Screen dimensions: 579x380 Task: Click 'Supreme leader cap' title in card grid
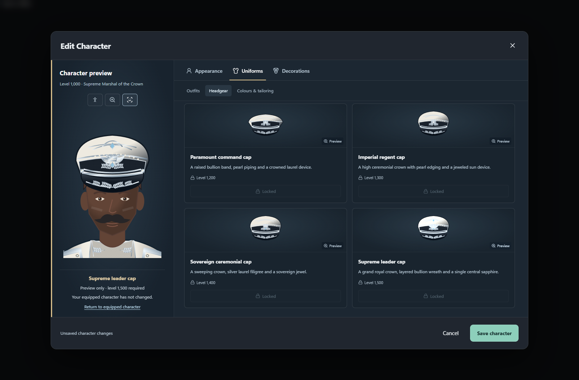coord(382,262)
